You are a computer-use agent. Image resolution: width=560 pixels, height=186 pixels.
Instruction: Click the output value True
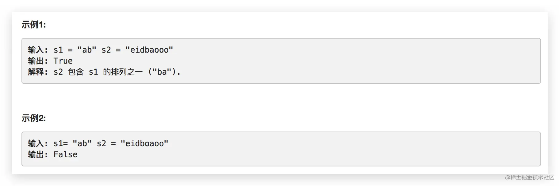[63, 61]
